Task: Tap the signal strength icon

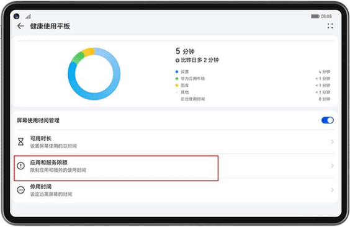Action: [28, 16]
